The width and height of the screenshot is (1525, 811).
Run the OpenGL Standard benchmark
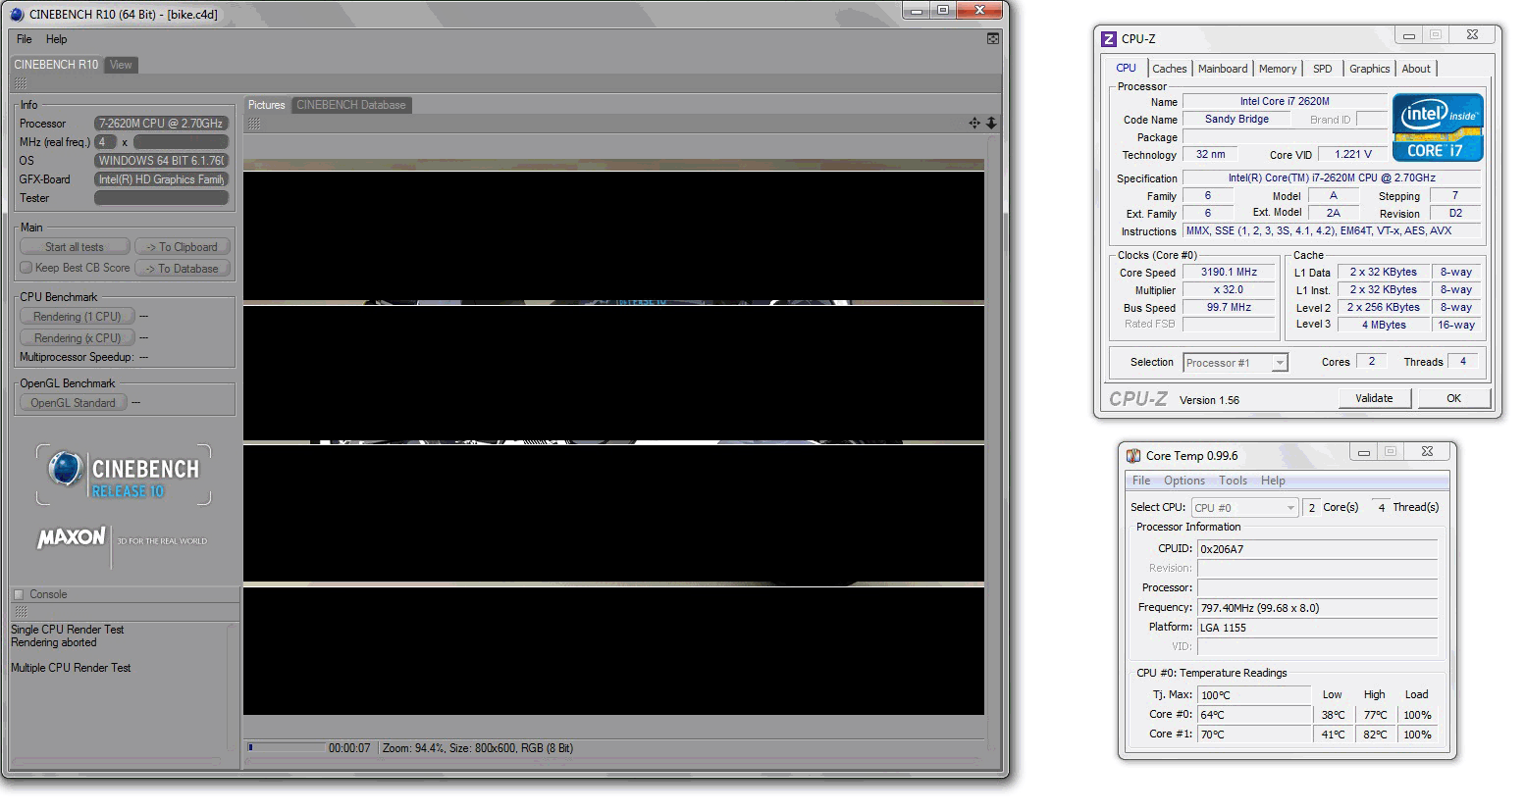(x=73, y=403)
